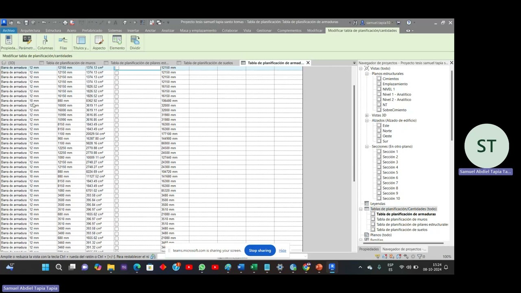Viewport: 521px width, 293px height.
Task: Expand the Vistas 3D node
Action: click(x=367, y=115)
